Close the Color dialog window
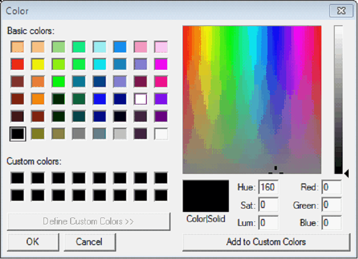Image resolution: width=358 pixels, height=259 pixels. (x=341, y=10)
